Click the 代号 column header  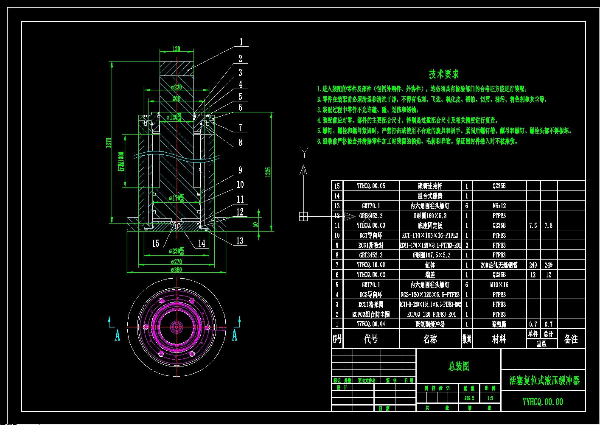[371, 339]
